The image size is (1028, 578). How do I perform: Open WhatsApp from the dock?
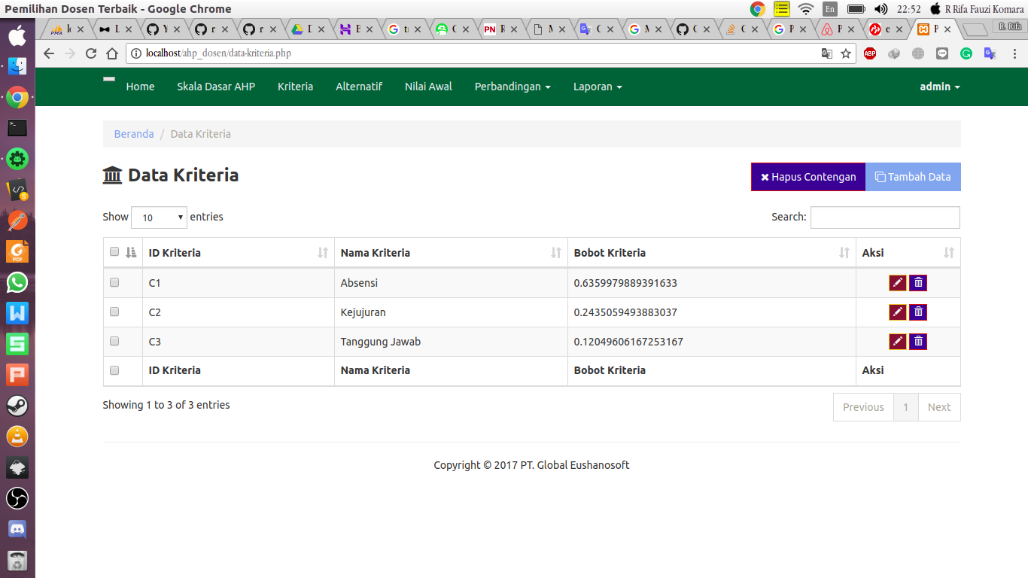tap(17, 282)
